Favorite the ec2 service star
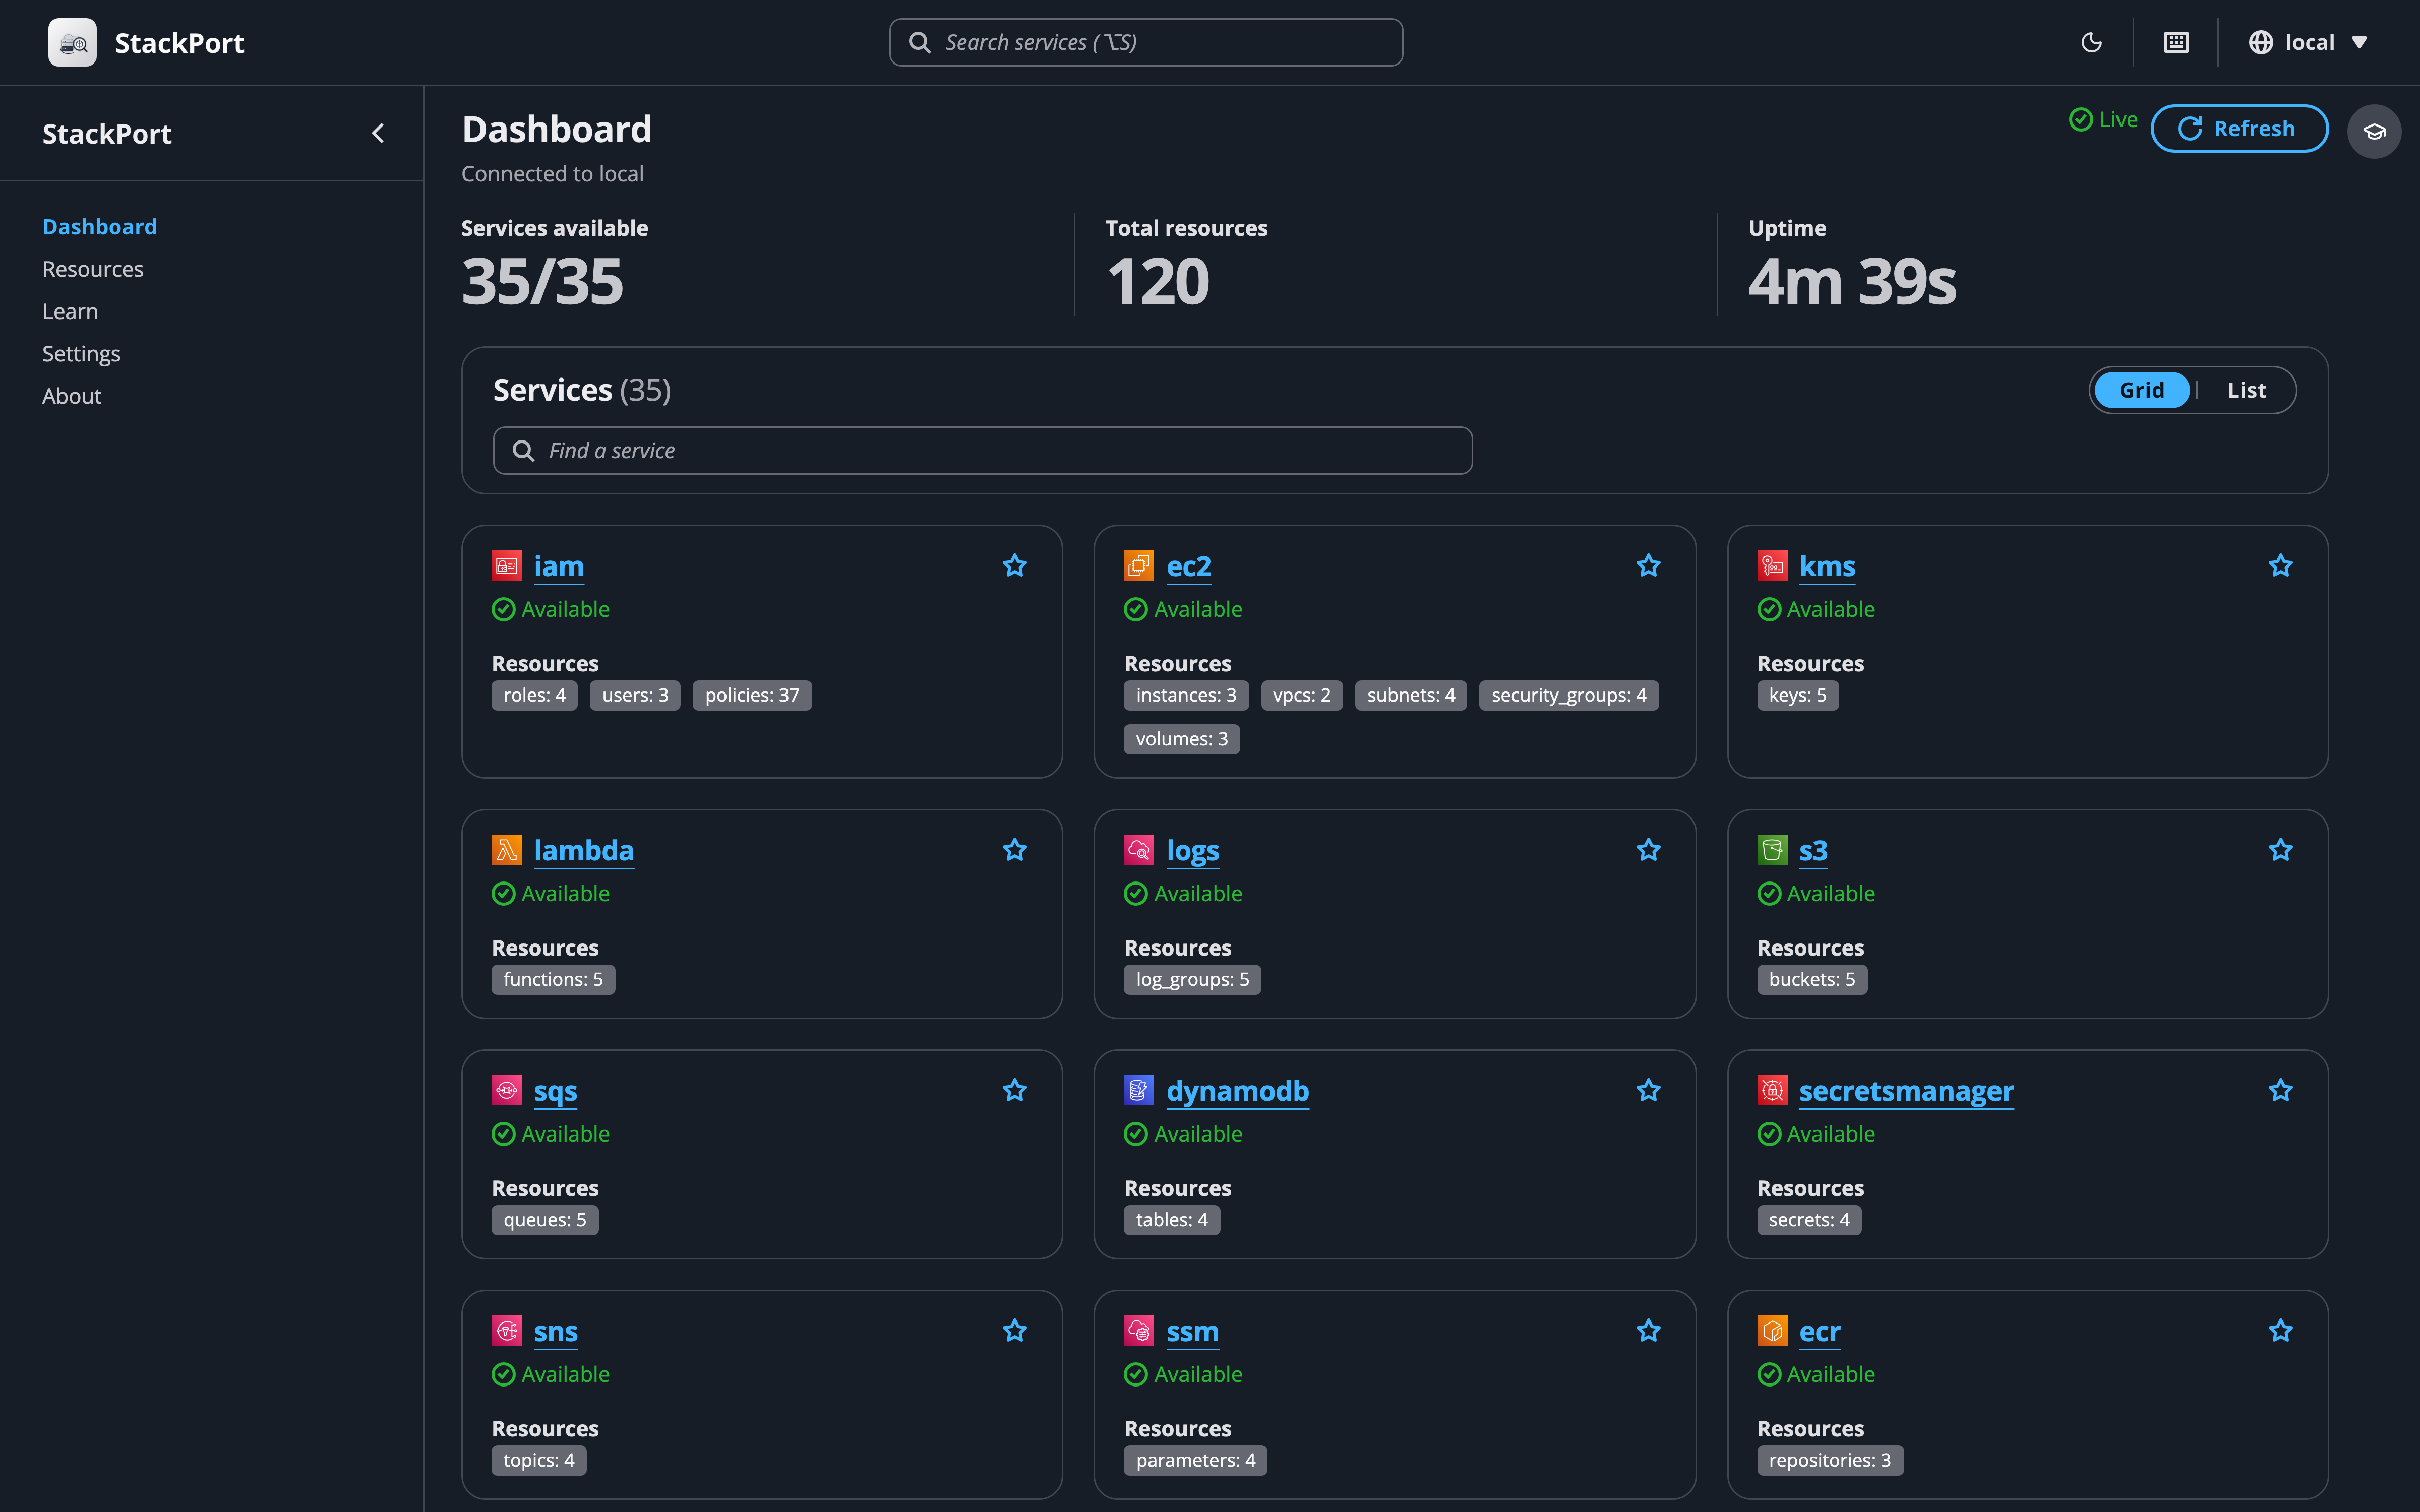 click(1648, 566)
